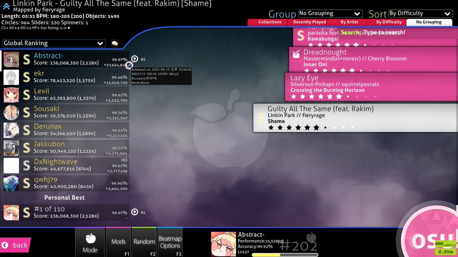Select Lexii's leaderboard score
The height and width of the screenshot is (257, 458).
[65, 95]
